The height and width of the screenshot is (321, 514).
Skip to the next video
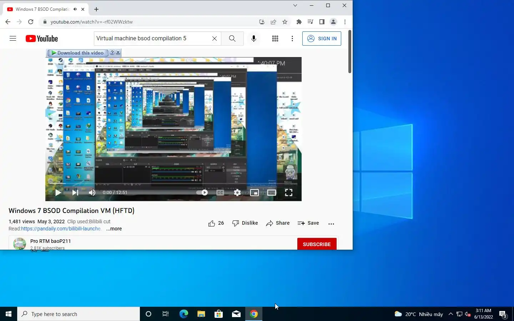pos(75,193)
